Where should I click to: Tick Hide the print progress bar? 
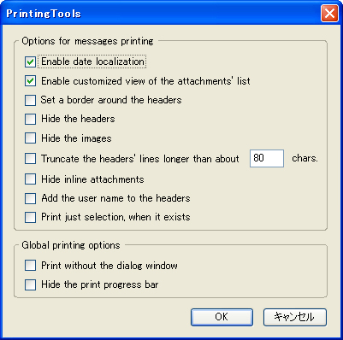coord(30,284)
